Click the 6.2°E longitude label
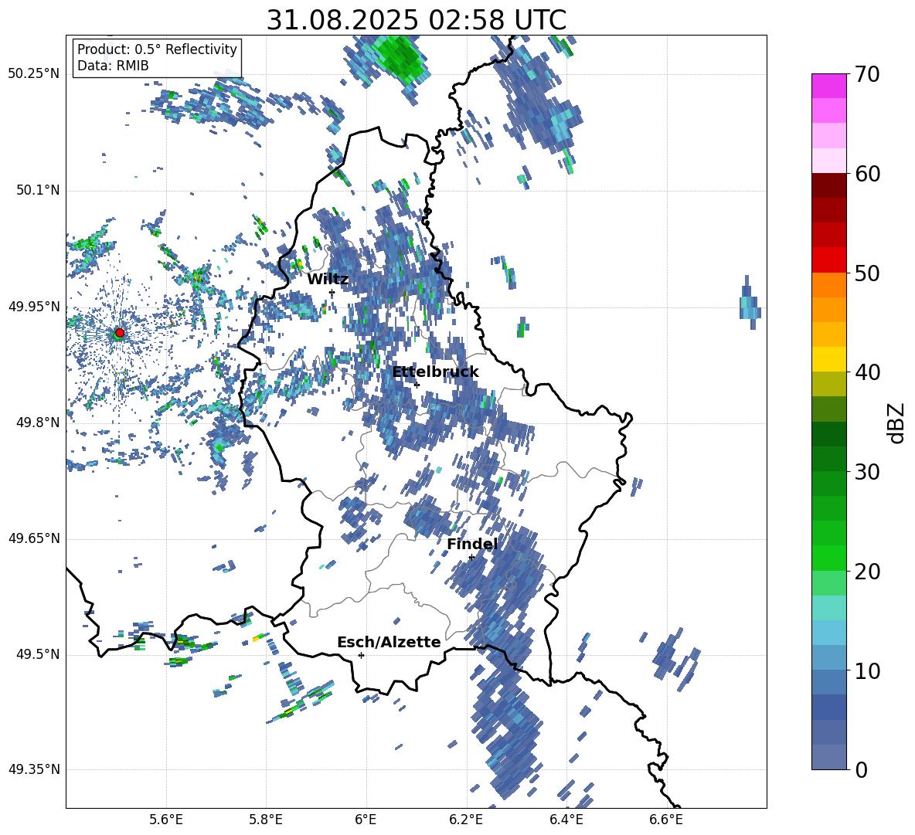Image resolution: width=915 pixels, height=835 pixels. [x=466, y=820]
